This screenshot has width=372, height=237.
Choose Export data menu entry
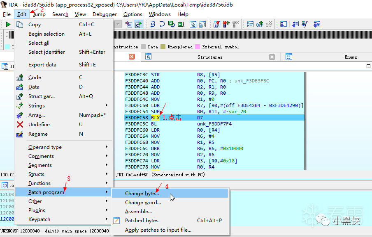click(x=64, y=65)
